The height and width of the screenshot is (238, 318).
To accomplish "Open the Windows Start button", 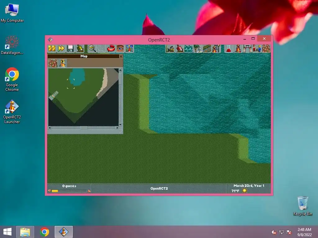I will pyautogui.click(x=7, y=232).
